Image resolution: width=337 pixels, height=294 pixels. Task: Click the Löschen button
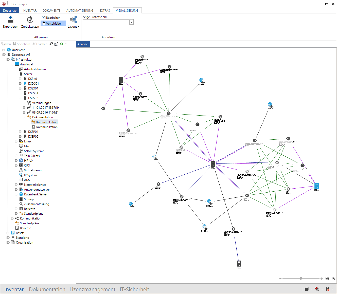pos(40,44)
